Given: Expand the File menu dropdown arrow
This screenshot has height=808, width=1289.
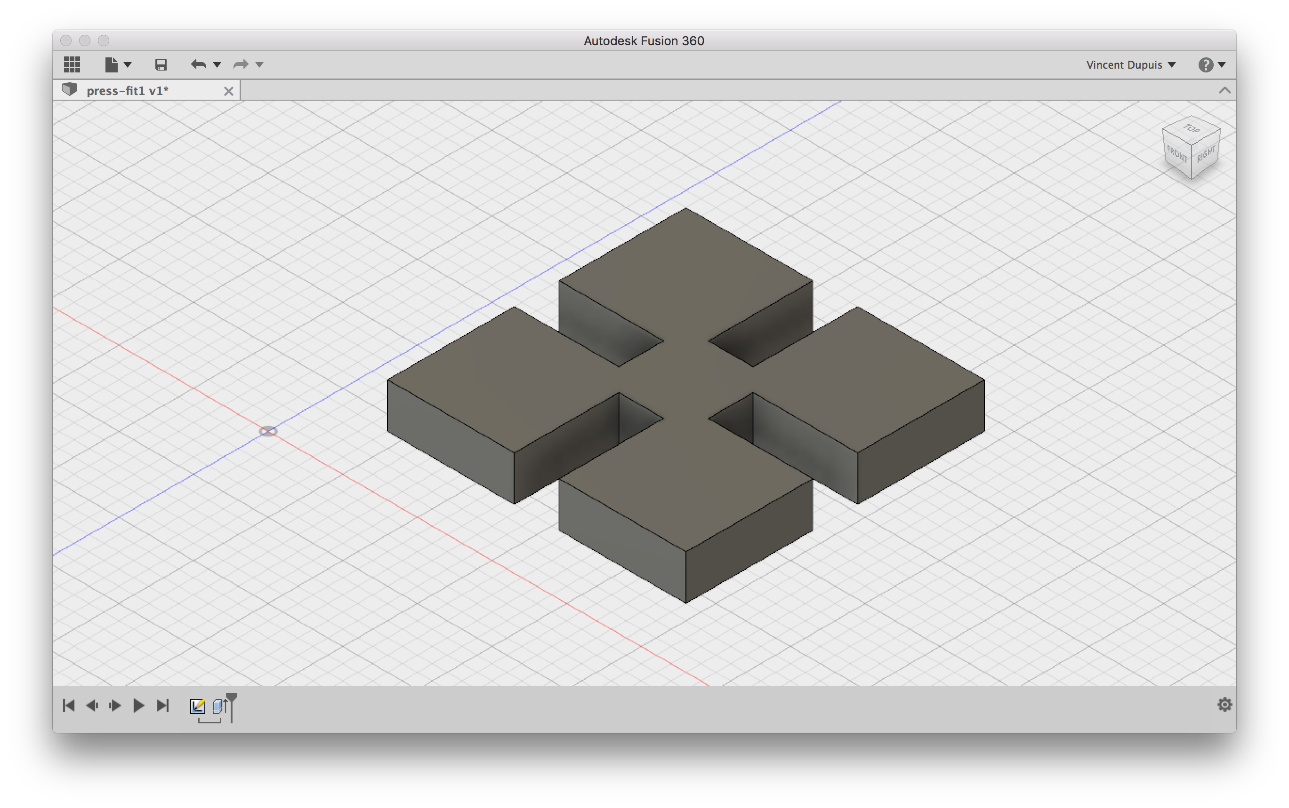Looking at the screenshot, I should click(x=128, y=64).
